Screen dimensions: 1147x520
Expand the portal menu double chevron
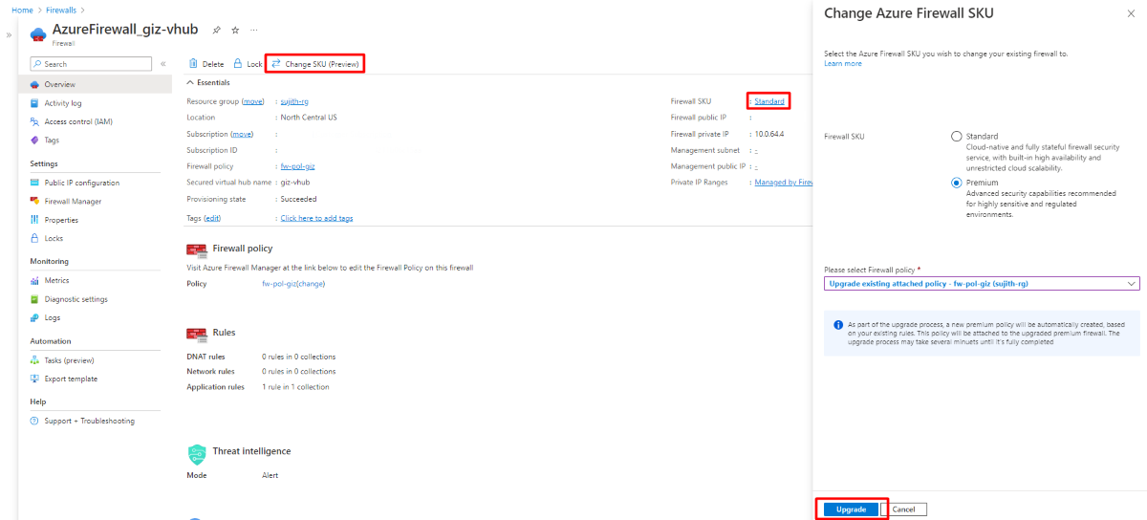click(10, 34)
